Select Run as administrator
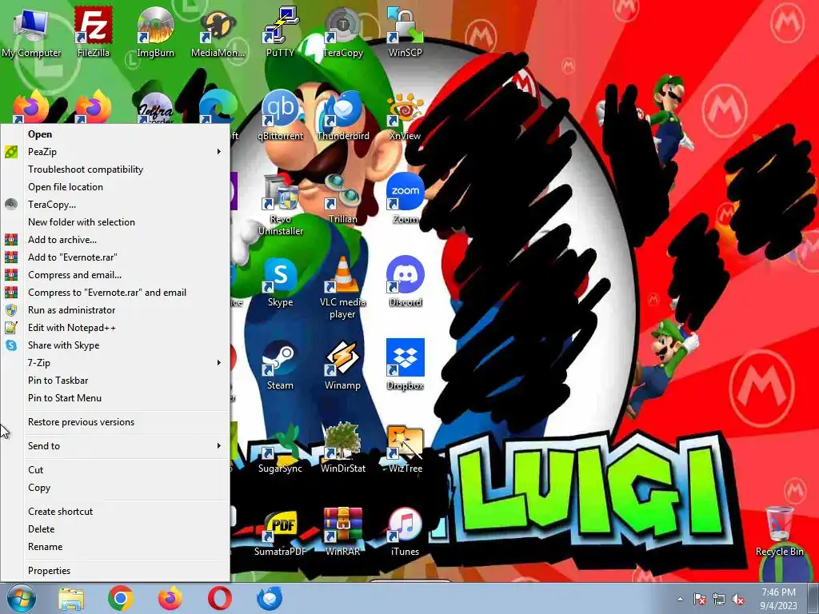Screen dimensions: 819x614 pos(115,310)
